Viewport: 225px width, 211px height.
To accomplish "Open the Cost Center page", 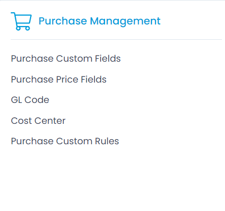I will click(38, 121).
